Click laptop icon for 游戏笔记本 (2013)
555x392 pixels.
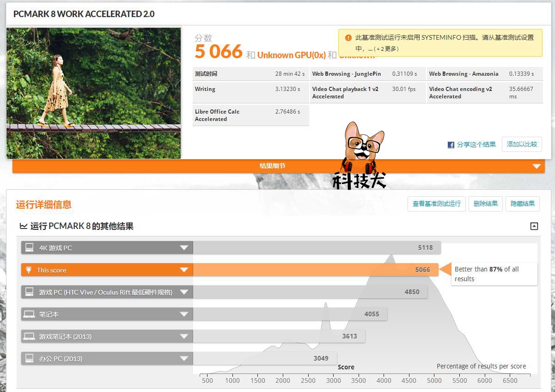tap(29, 336)
